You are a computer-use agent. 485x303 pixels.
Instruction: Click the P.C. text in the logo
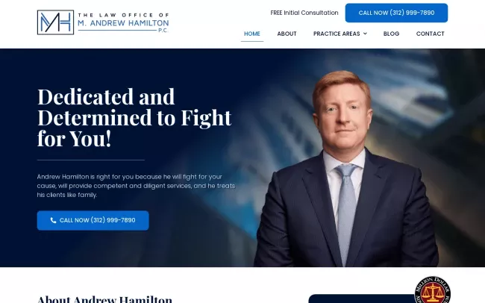(163, 31)
